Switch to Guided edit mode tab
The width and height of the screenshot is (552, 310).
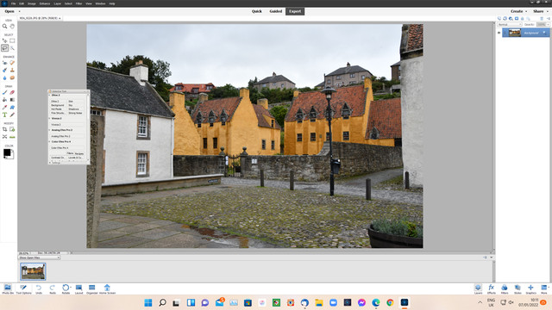pyautogui.click(x=276, y=11)
